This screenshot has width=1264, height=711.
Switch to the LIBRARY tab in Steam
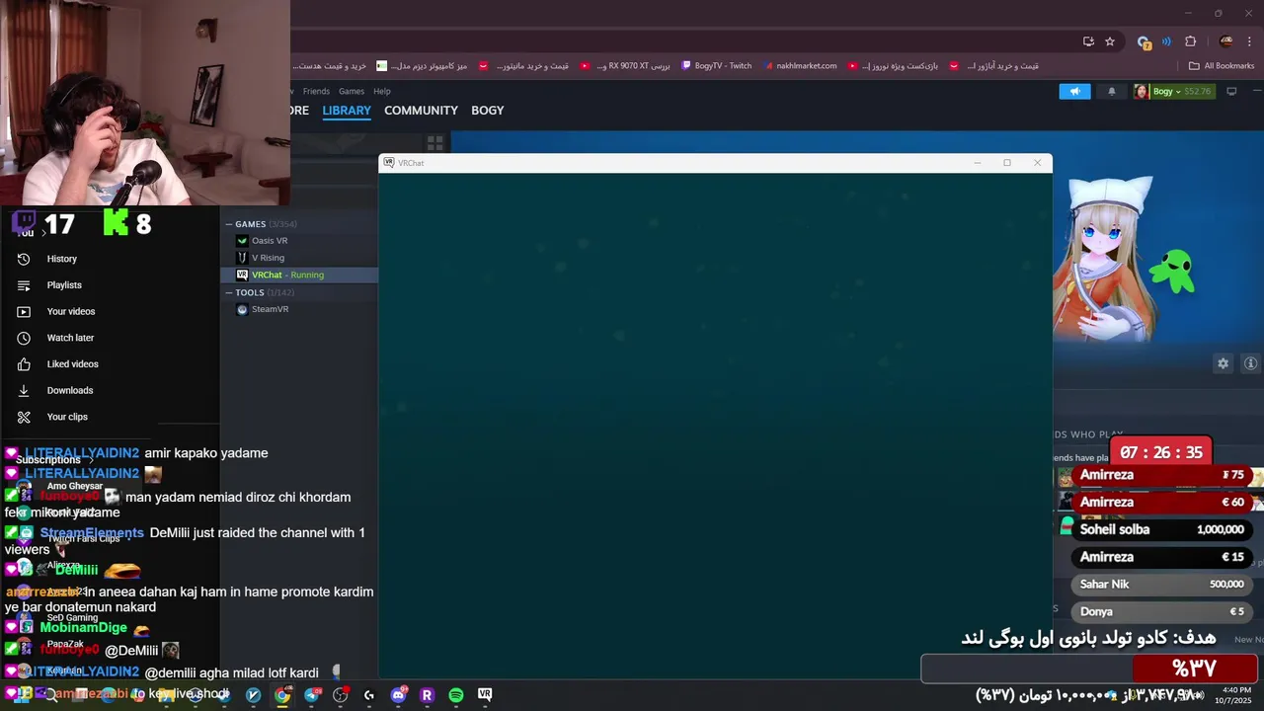tap(347, 111)
